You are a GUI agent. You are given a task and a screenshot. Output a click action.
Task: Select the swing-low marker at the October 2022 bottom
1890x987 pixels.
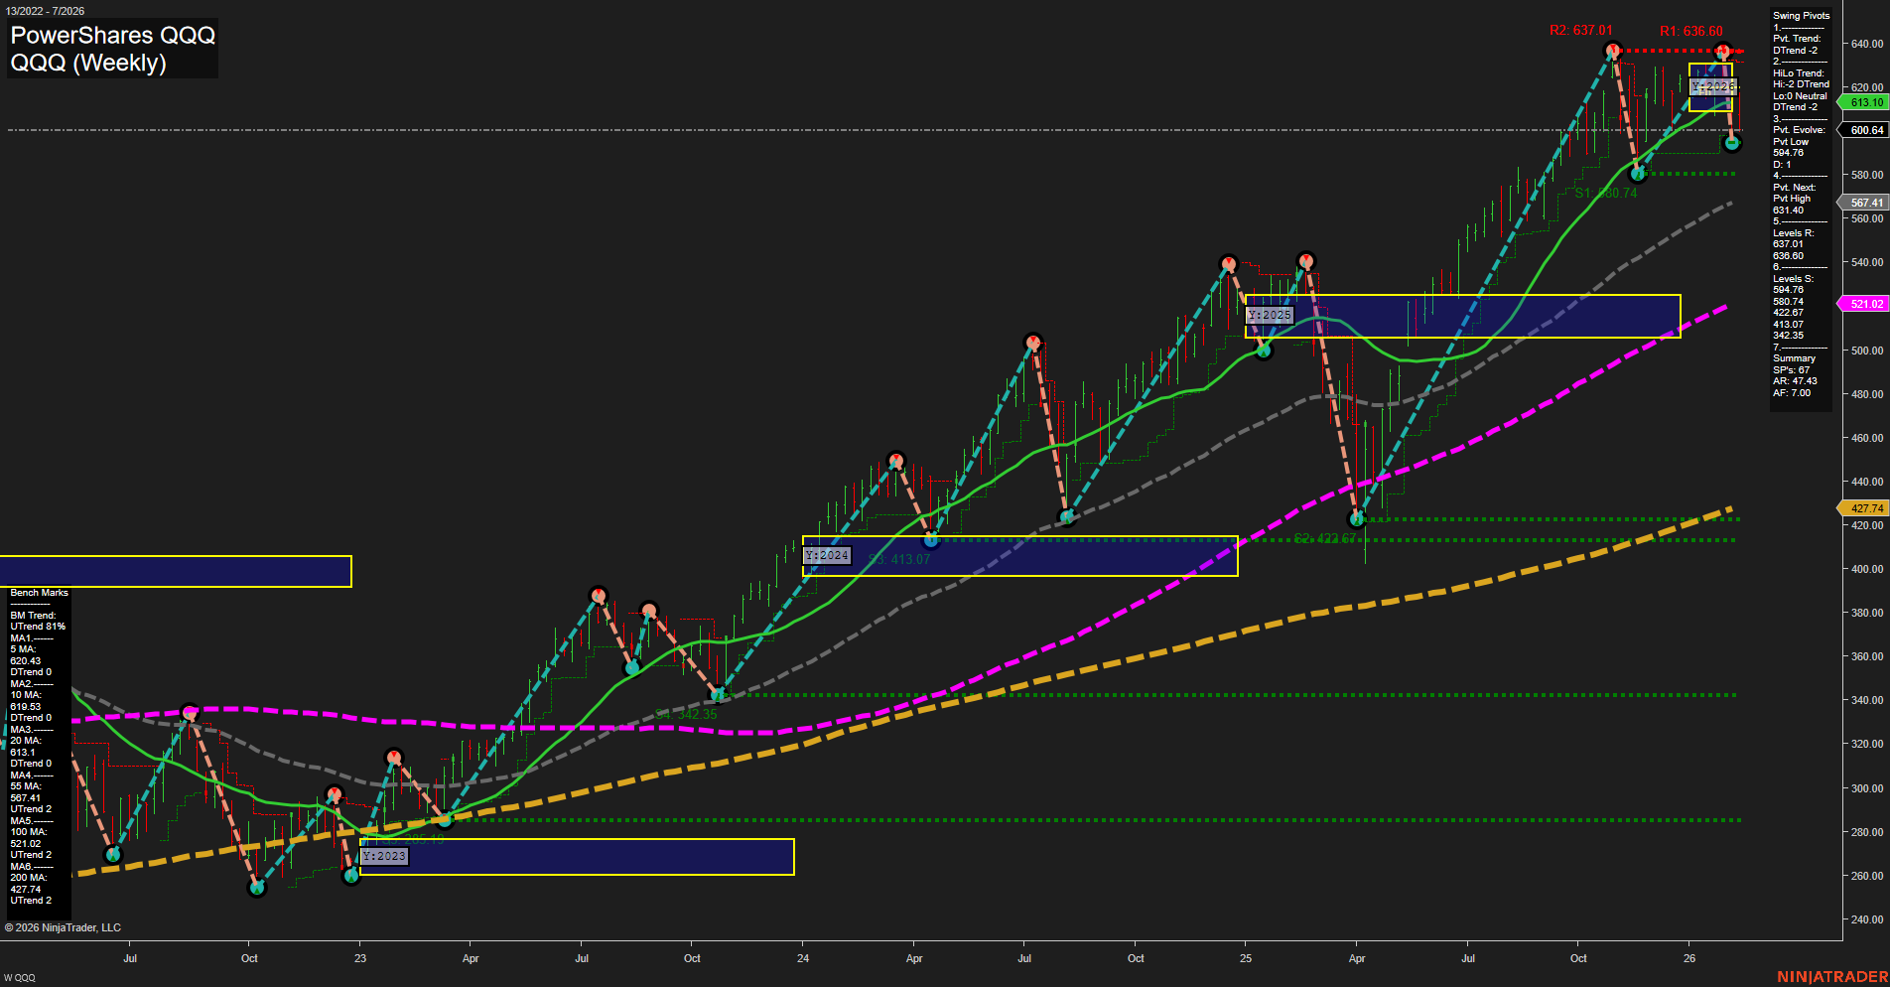tap(255, 889)
